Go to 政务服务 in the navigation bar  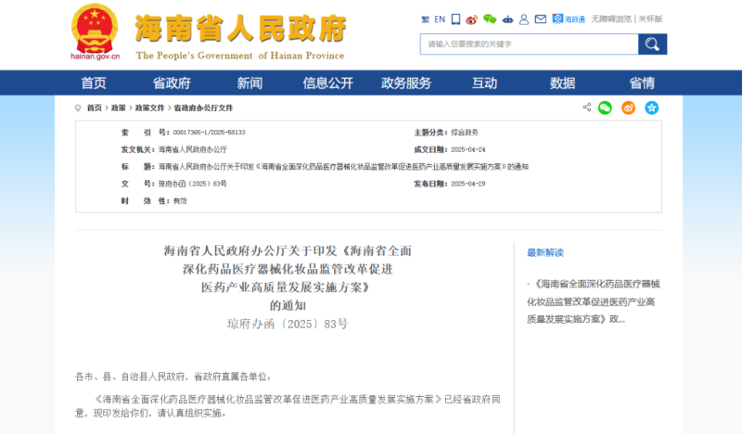pyautogui.click(x=405, y=83)
